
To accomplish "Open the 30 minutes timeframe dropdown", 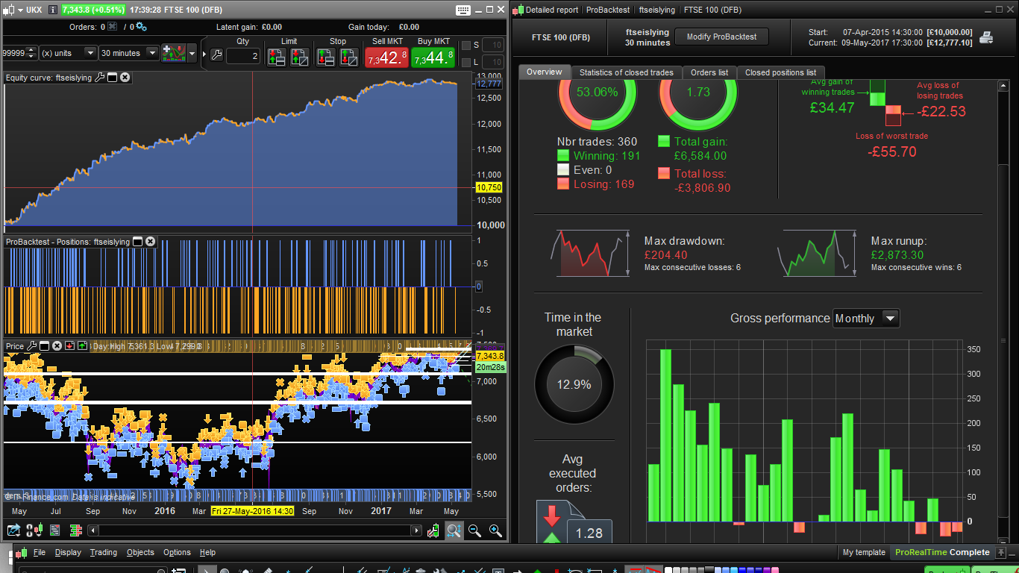I will point(152,53).
